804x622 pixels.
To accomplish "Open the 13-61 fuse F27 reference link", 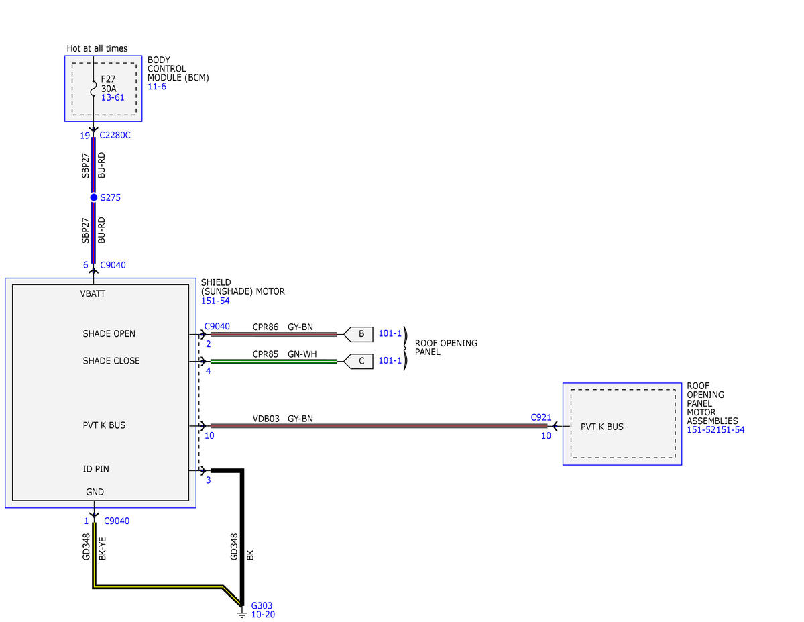I will click(x=112, y=97).
